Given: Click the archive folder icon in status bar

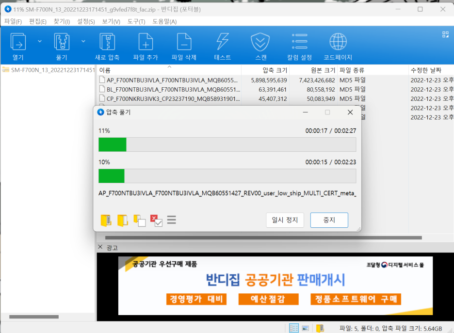Looking at the screenshot, I should coord(320,328).
